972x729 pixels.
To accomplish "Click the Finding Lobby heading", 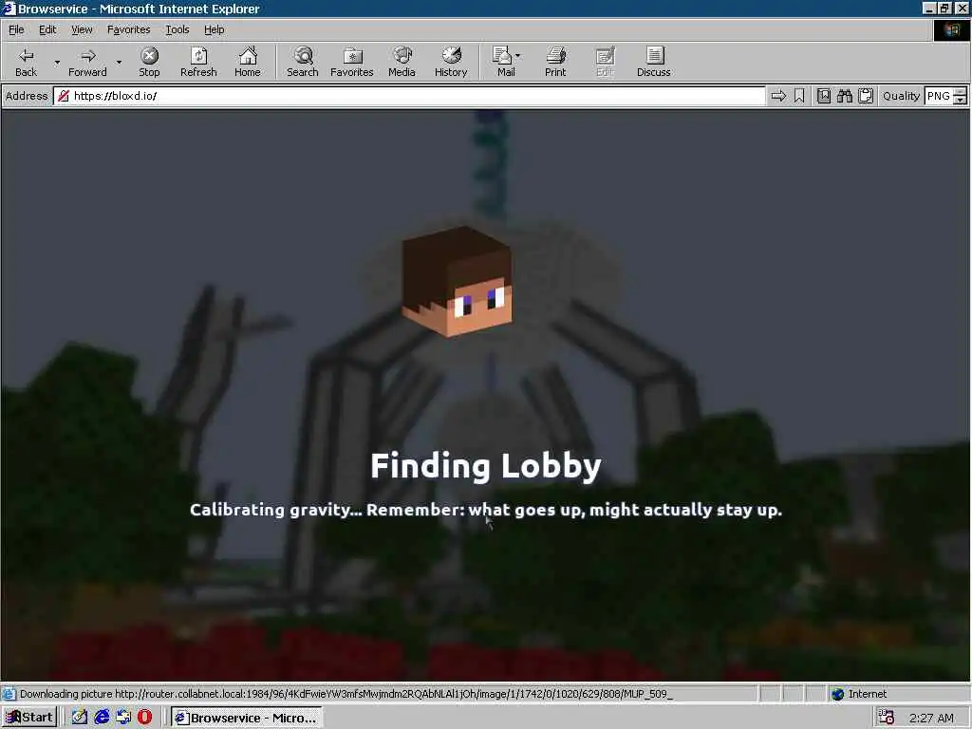I will [x=485, y=466].
